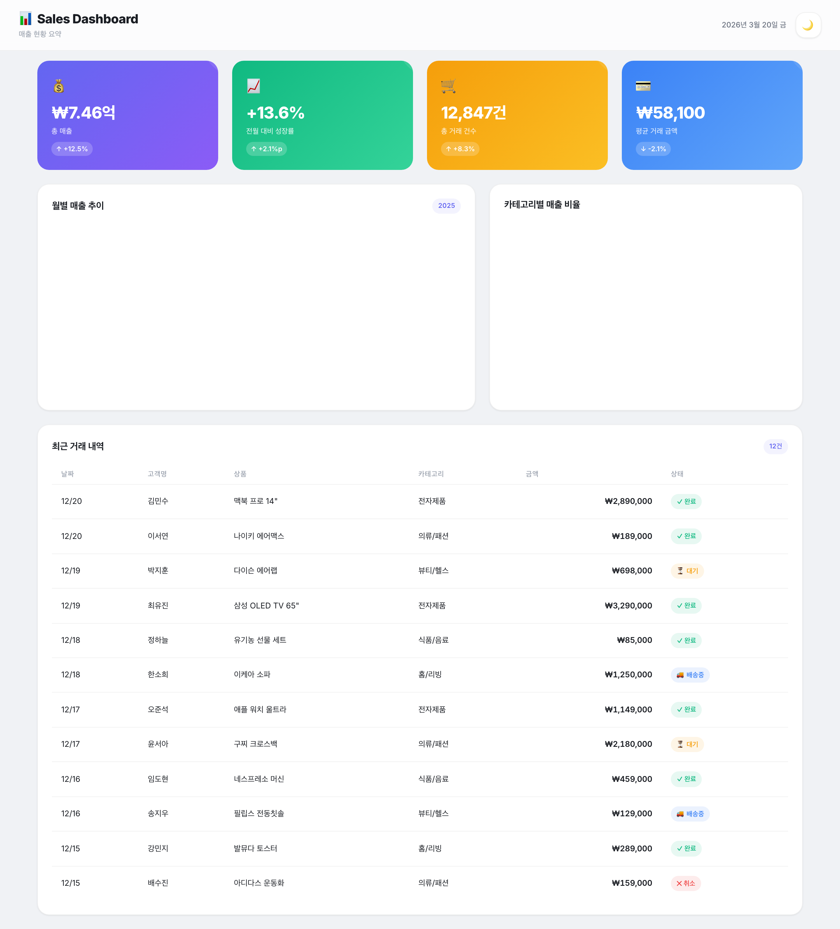
Task: Click the +12.5% change pill on total sales
Action: (x=72, y=149)
